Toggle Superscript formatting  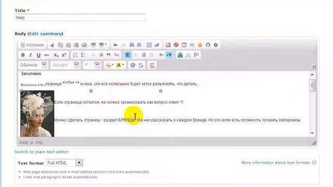[x=64, y=55]
